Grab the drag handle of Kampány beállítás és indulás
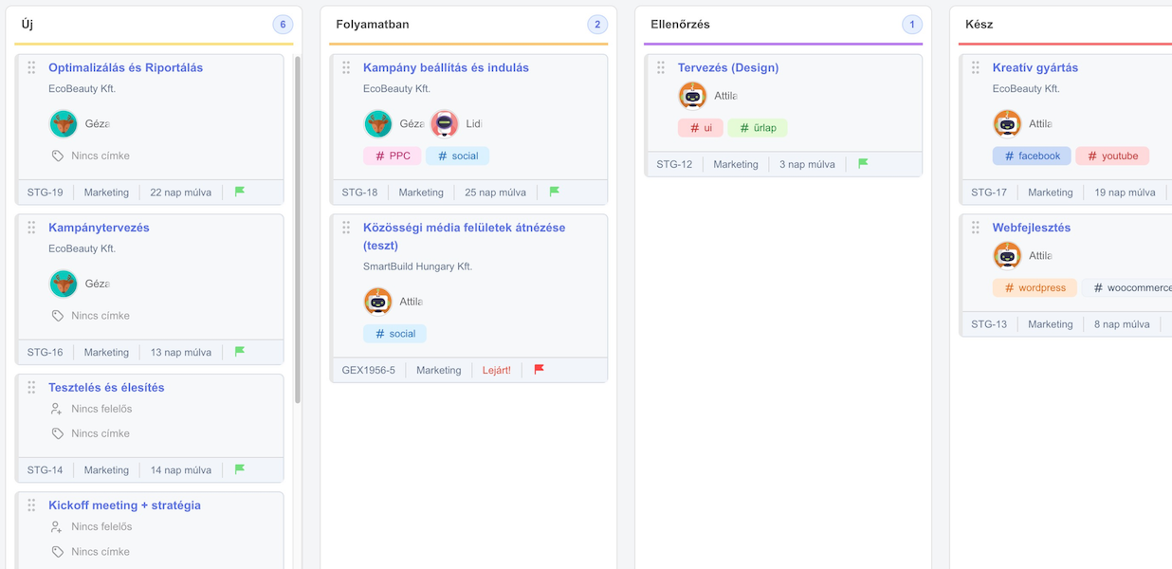1172x569 pixels. [346, 67]
